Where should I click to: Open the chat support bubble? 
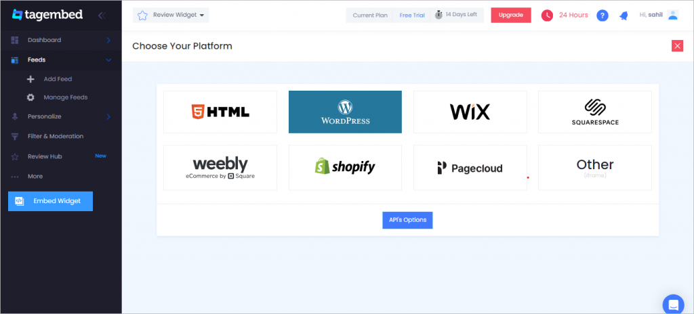click(673, 305)
